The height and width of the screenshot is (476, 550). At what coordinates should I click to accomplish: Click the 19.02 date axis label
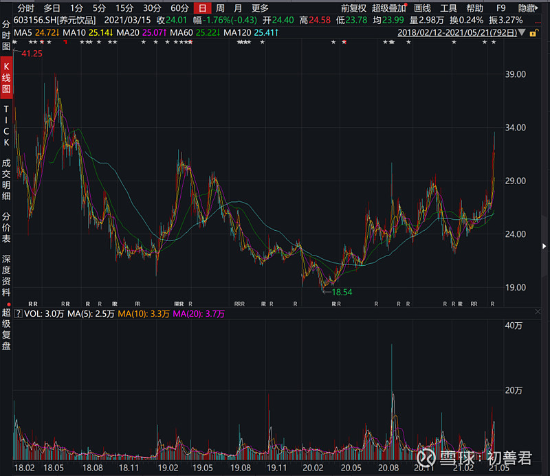click(168, 468)
